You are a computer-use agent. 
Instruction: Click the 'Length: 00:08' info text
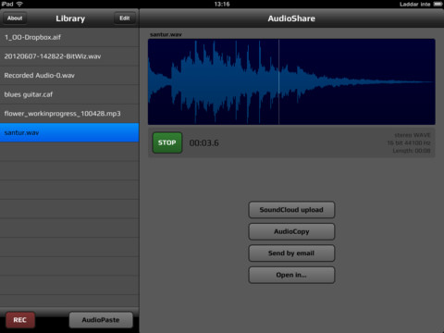412,151
